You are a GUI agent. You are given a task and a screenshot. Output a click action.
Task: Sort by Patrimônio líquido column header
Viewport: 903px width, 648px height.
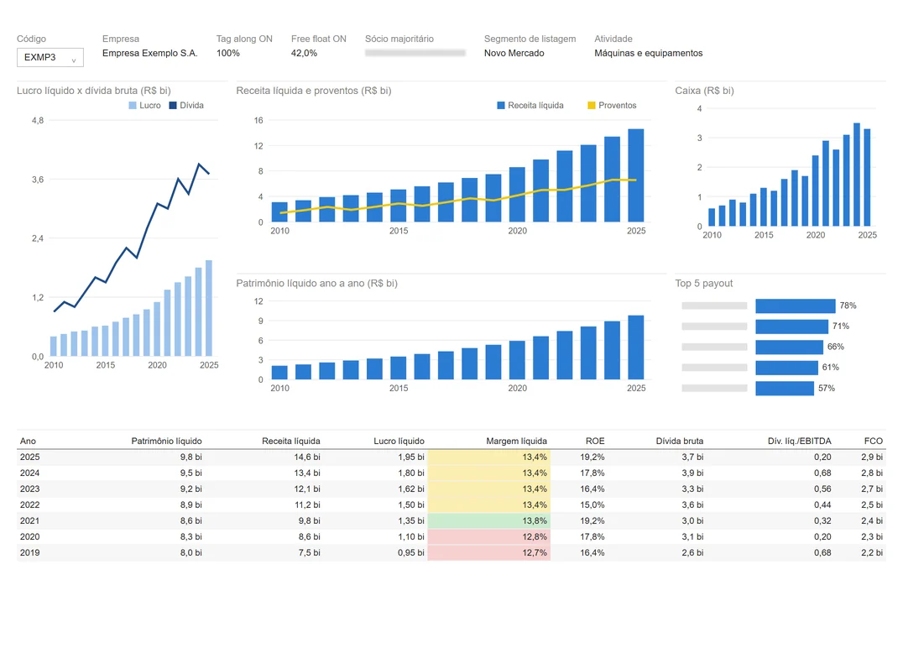166,442
